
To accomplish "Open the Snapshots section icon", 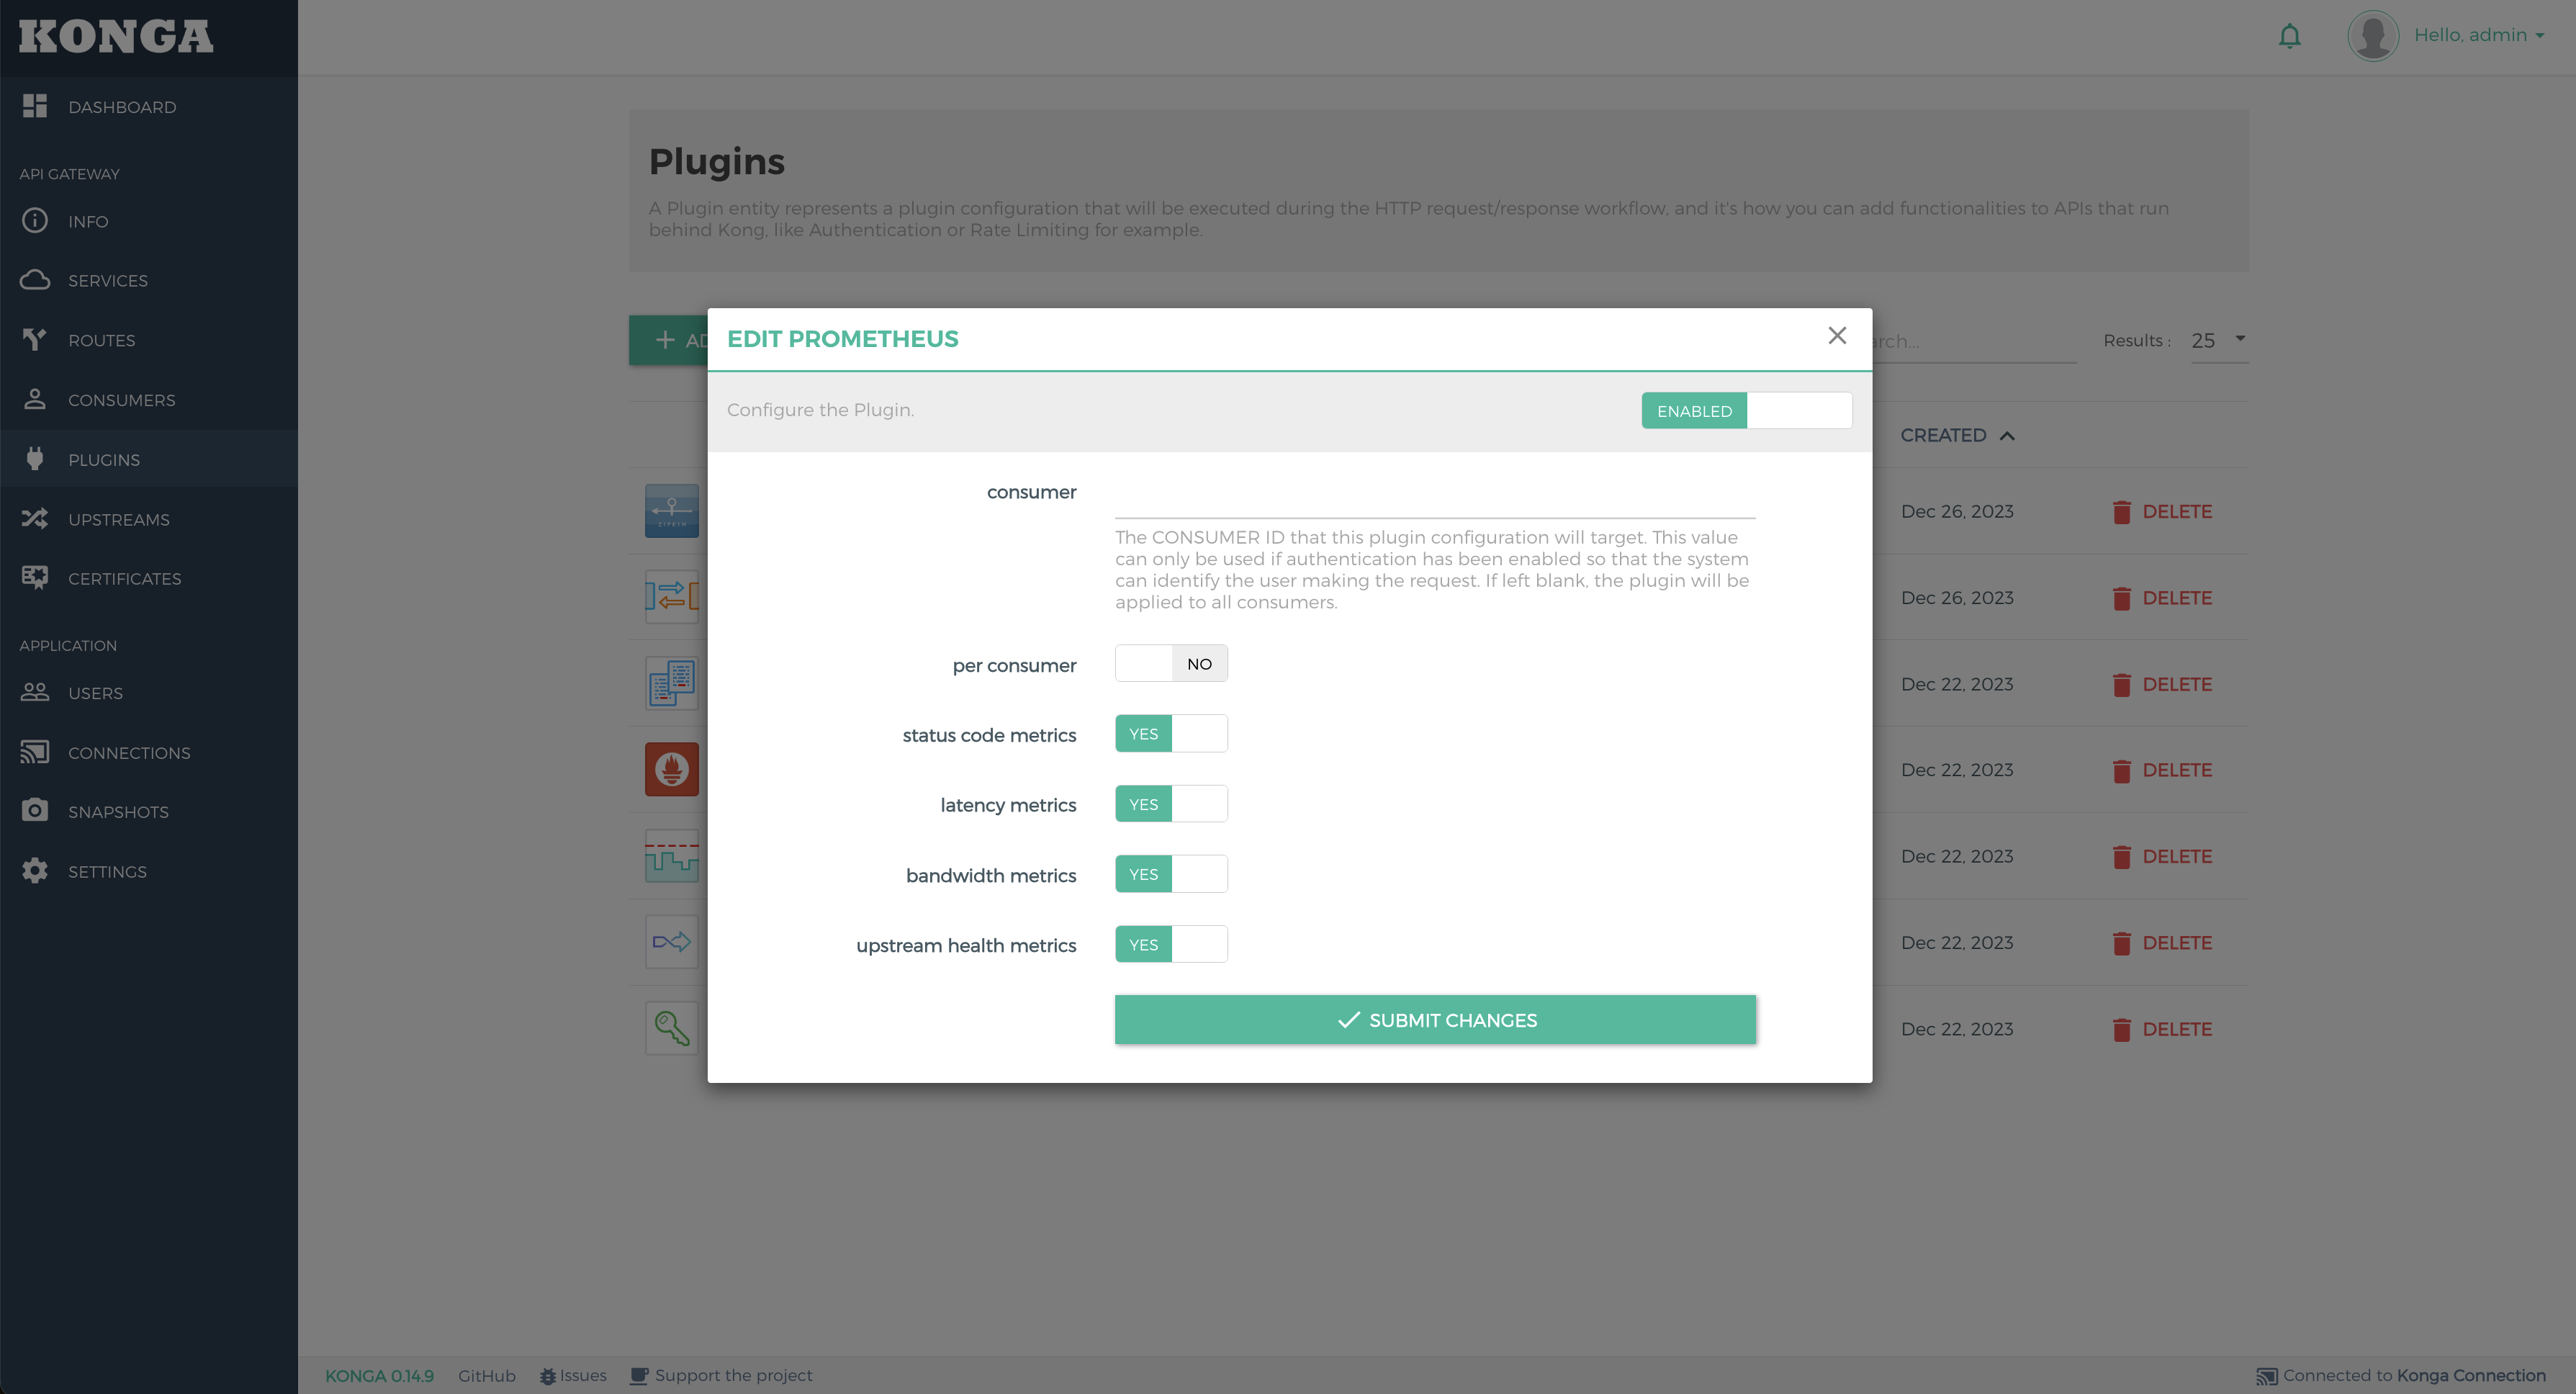I will (35, 810).
